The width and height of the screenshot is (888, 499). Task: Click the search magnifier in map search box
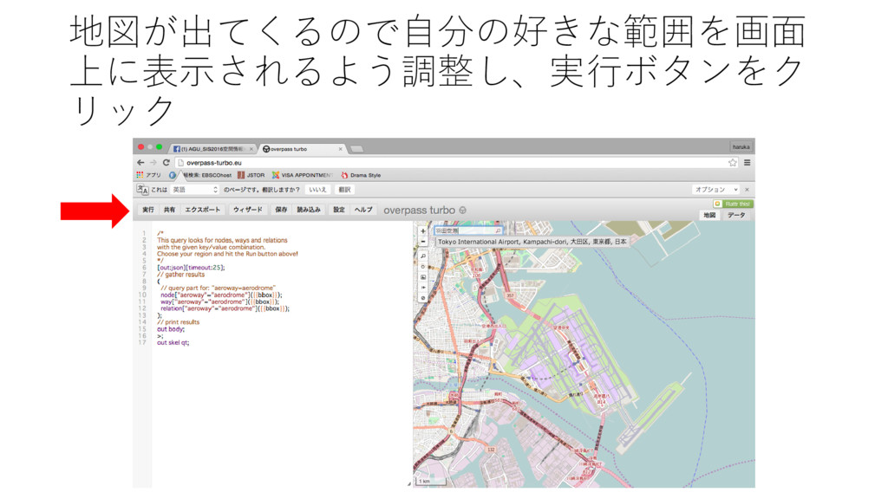[498, 230]
